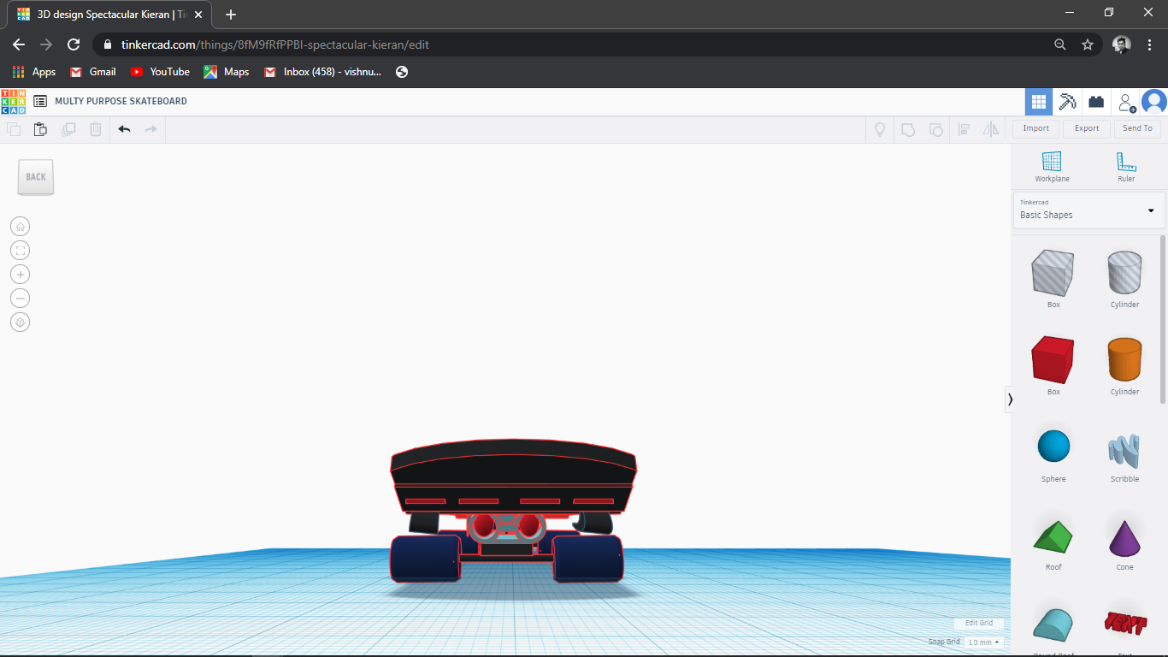Open the Gmail bookmark
1168x657 pixels.
pos(93,72)
